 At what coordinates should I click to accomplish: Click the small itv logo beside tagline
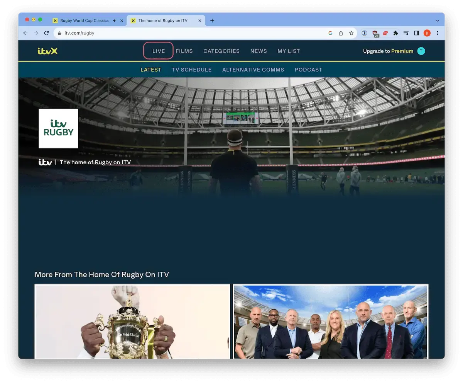pyautogui.click(x=45, y=162)
